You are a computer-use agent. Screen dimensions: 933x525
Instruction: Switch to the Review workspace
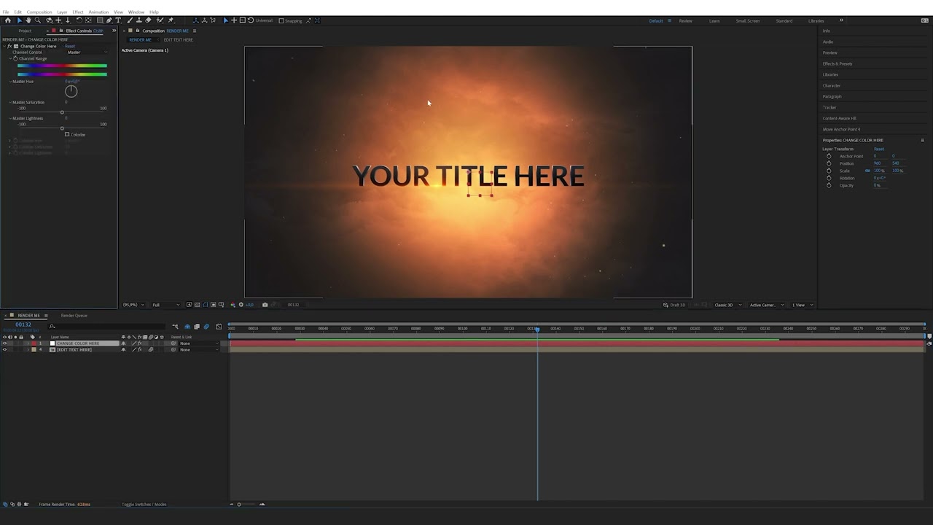click(686, 20)
